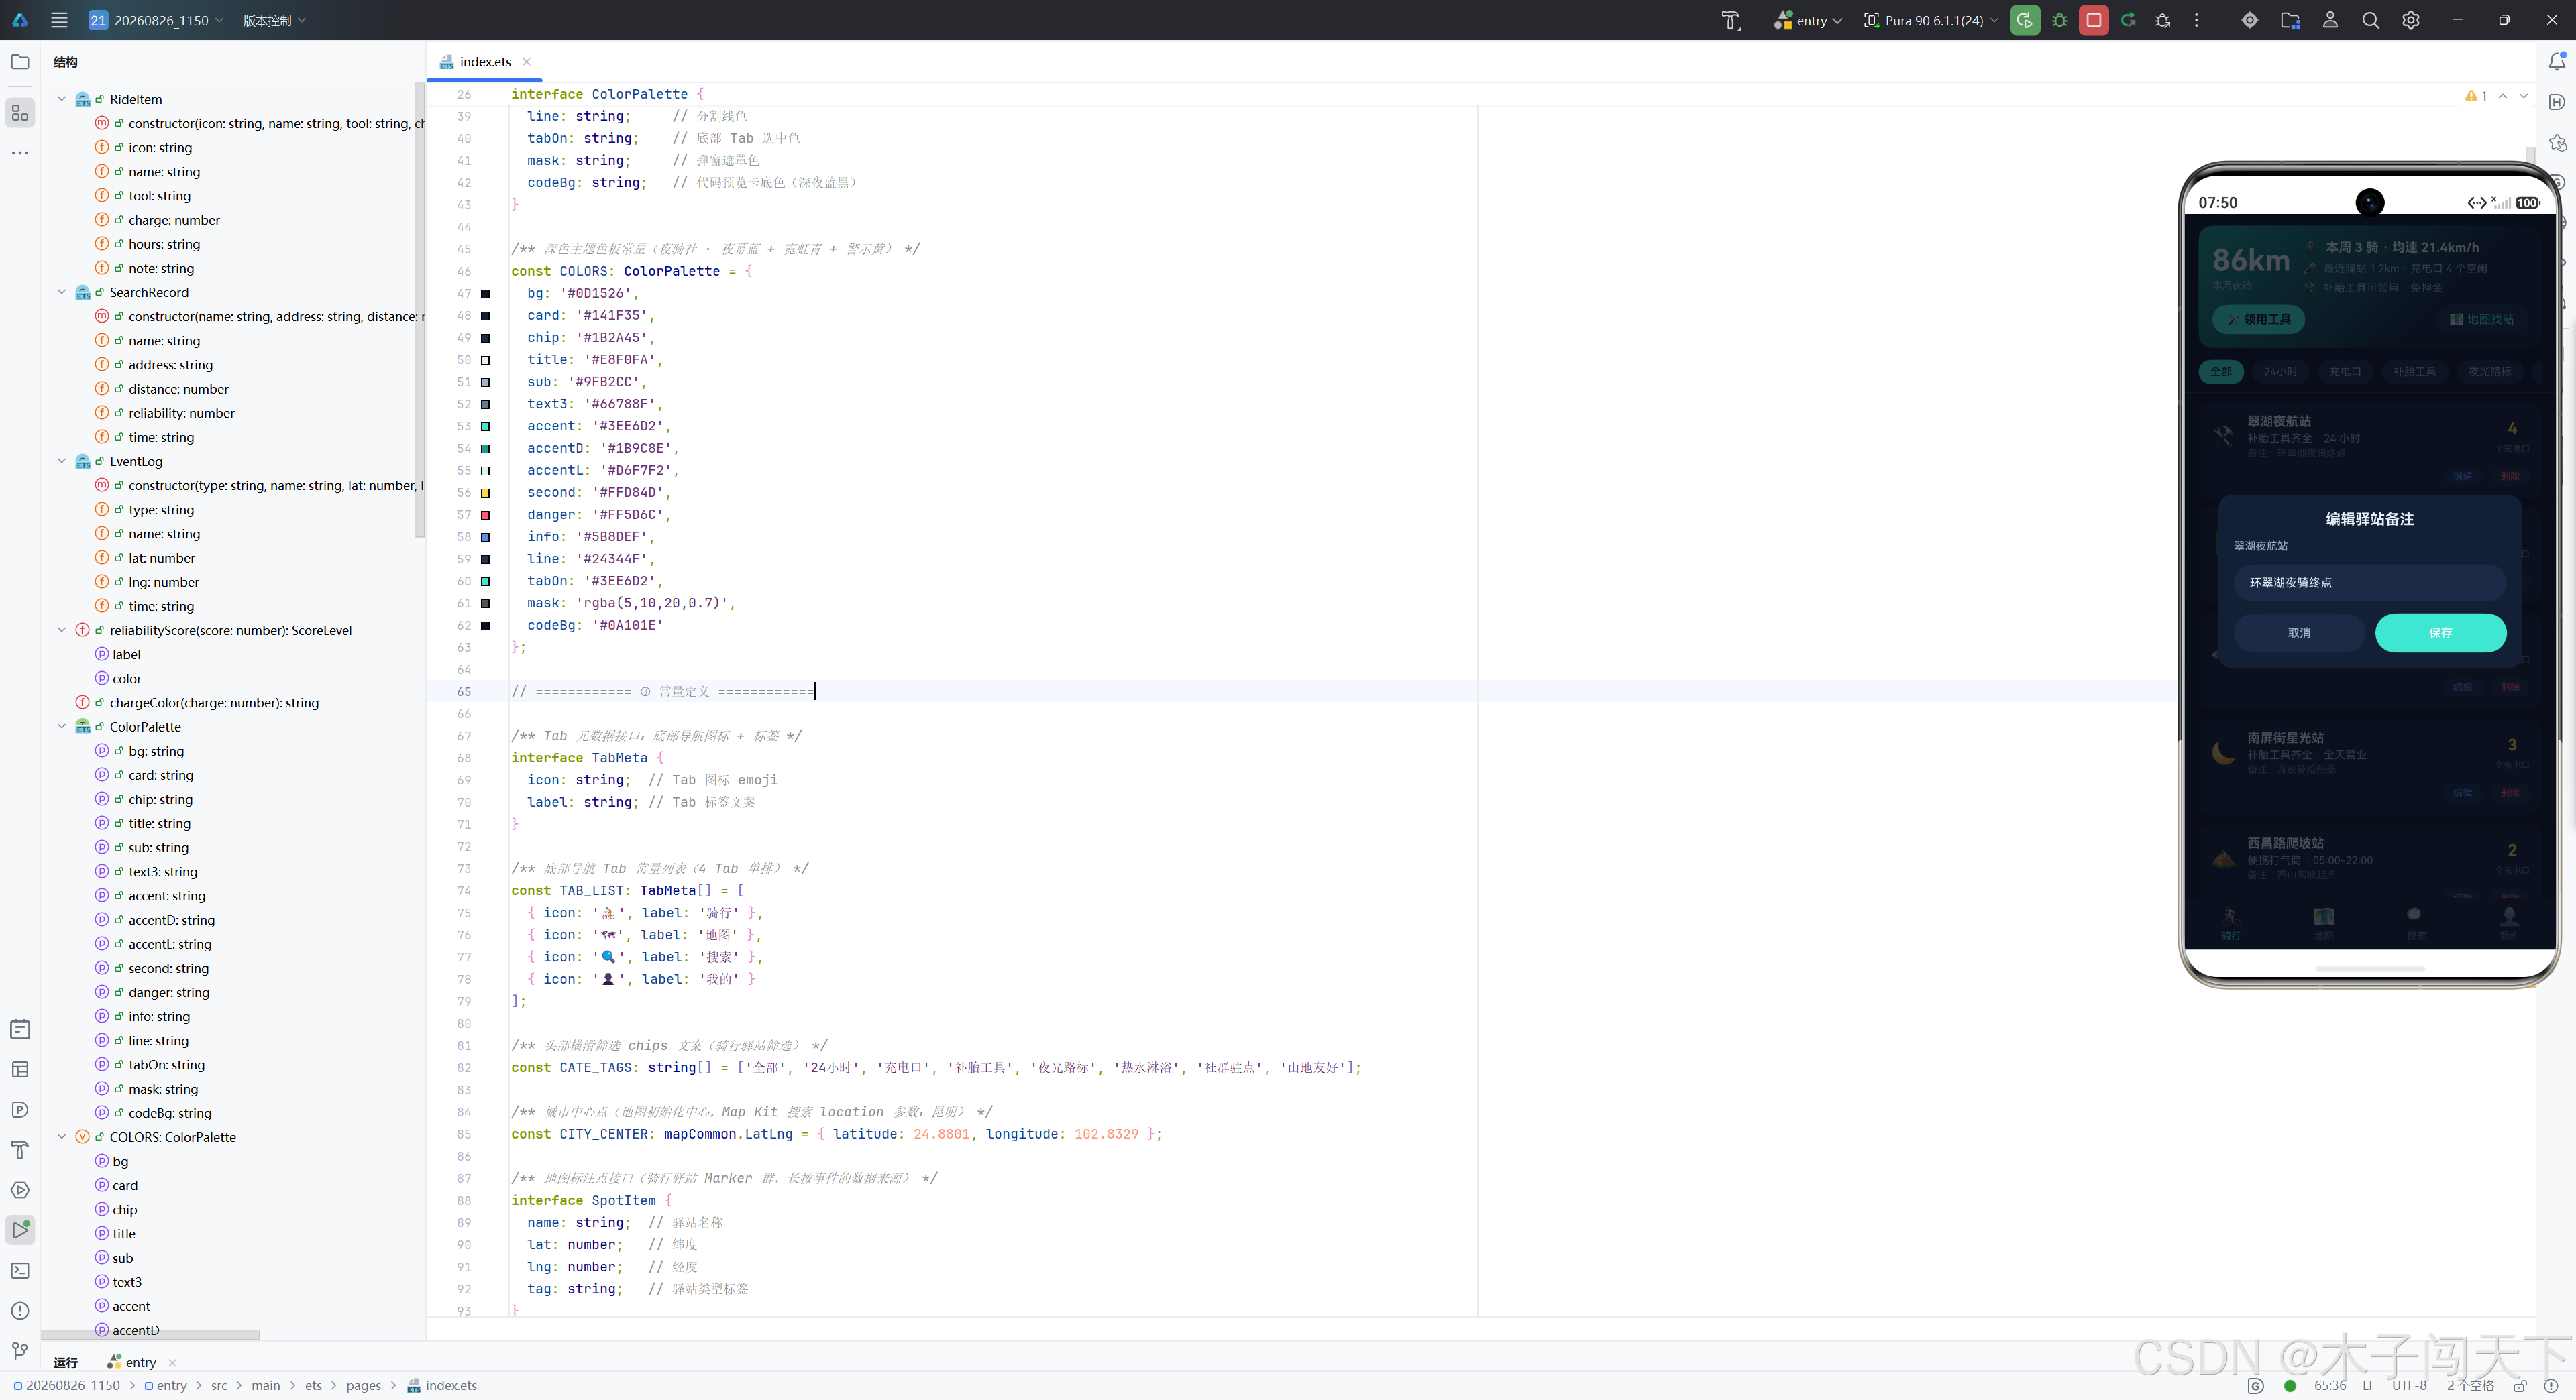The height and width of the screenshot is (1400, 2576).
Task: Open the more actions vertical dots menu
Action: click(x=2196, y=20)
